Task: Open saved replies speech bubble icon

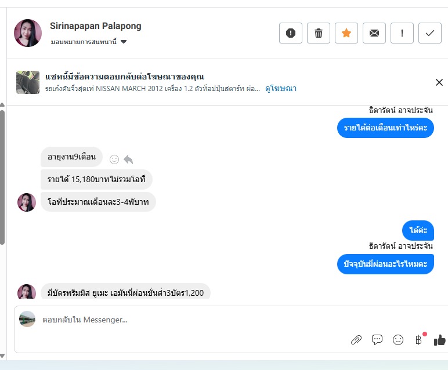Action: [377, 340]
